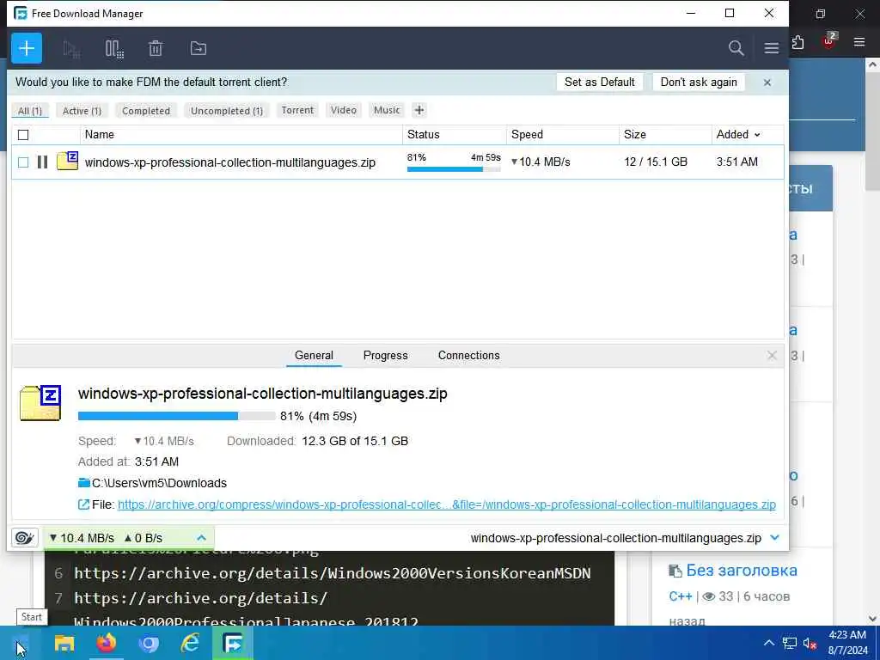Select the Active (1) filter
Image resolution: width=880 pixels, height=660 pixels.
pos(82,111)
